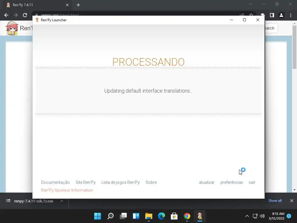The image size is (297, 223).
Task: Open Chrome three-dot menu
Action: pyautogui.click(x=291, y=15)
